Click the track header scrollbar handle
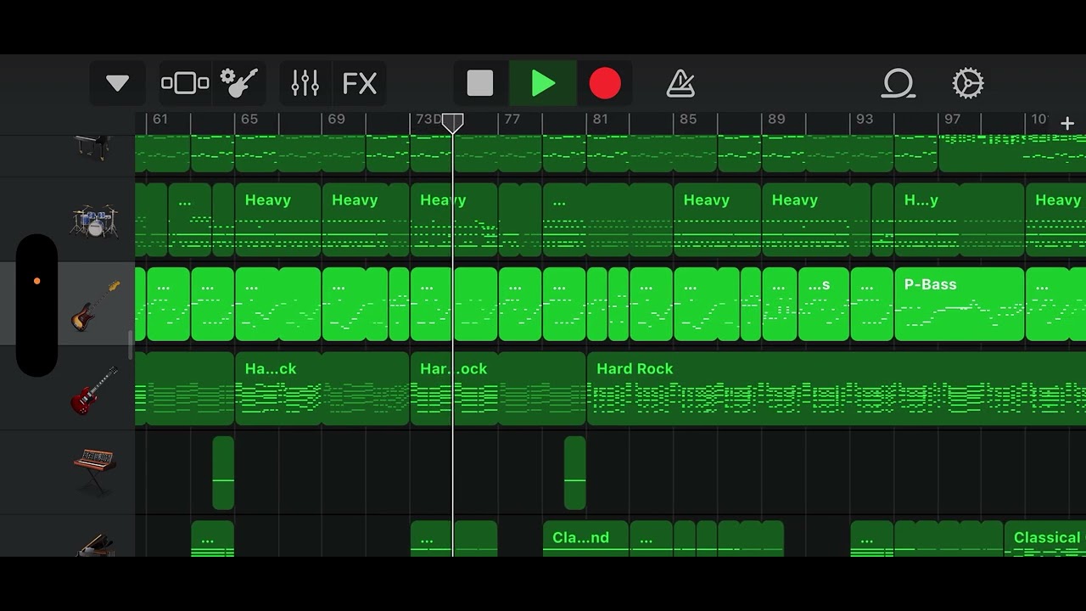Viewport: 1086px width, 611px height. point(130,345)
